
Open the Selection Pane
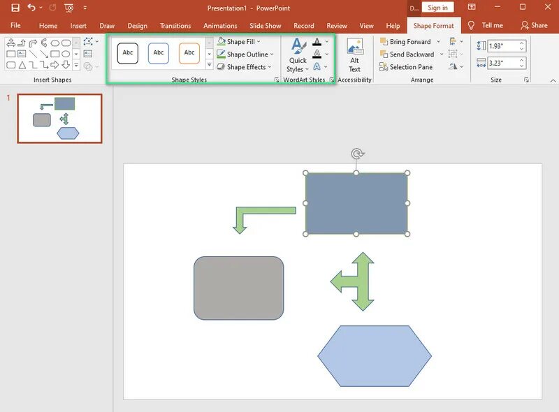click(x=406, y=67)
